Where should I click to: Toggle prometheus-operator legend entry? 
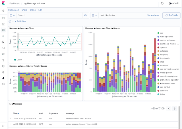click(168, 80)
